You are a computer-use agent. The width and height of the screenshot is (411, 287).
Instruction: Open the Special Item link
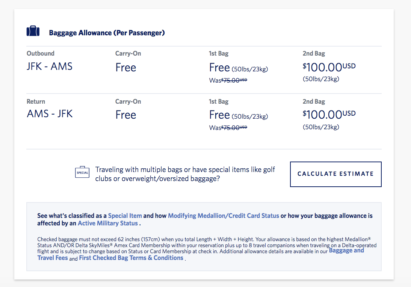pos(125,216)
